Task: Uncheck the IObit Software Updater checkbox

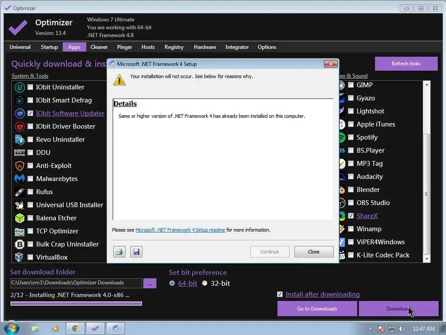Action: click(30, 113)
